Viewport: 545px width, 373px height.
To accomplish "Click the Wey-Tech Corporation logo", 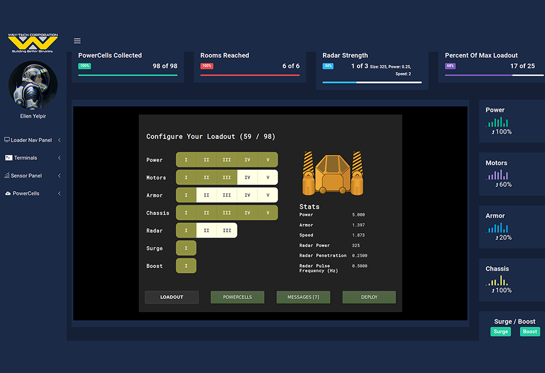I will click(33, 43).
